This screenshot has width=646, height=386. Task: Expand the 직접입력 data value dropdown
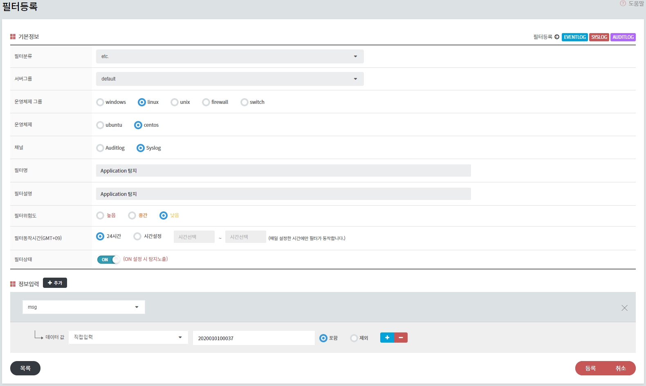pyautogui.click(x=128, y=337)
